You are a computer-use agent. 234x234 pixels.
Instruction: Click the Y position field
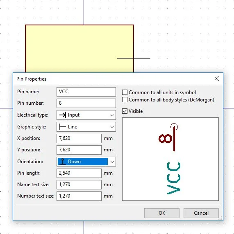[x=79, y=150]
